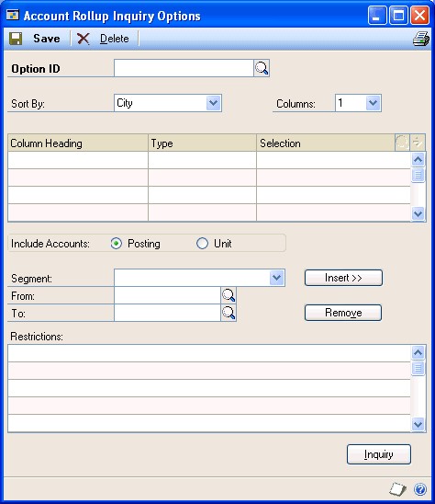Open the help icon at bottom right
435x504 pixels.
click(420, 489)
